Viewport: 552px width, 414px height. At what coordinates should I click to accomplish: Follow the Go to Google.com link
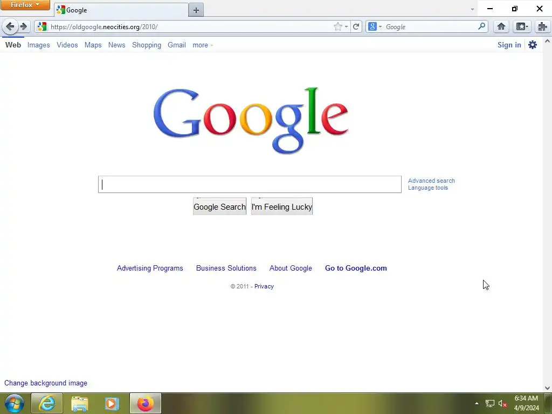point(356,268)
